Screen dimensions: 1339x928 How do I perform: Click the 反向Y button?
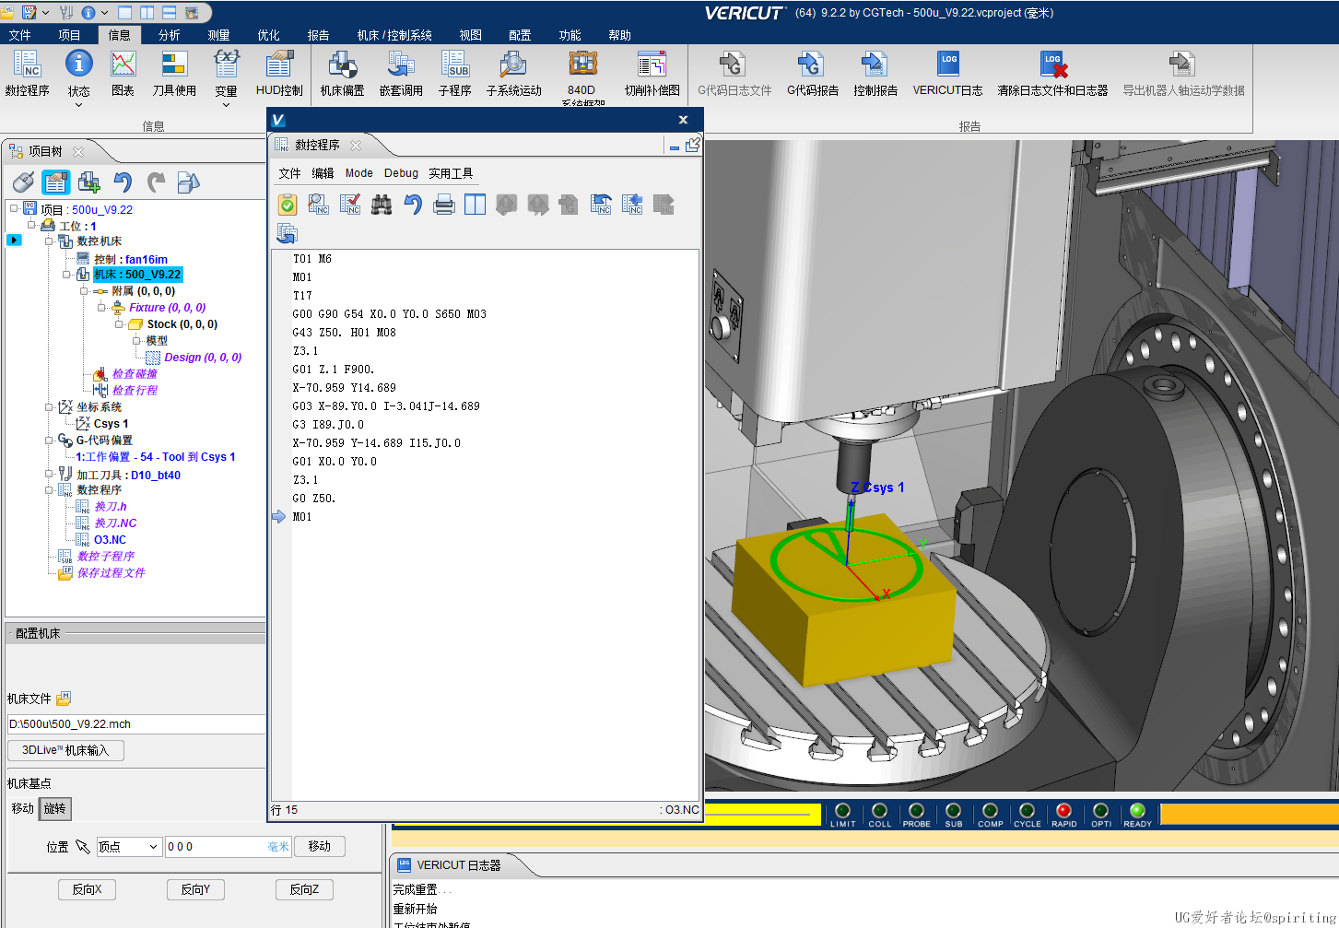(x=195, y=889)
